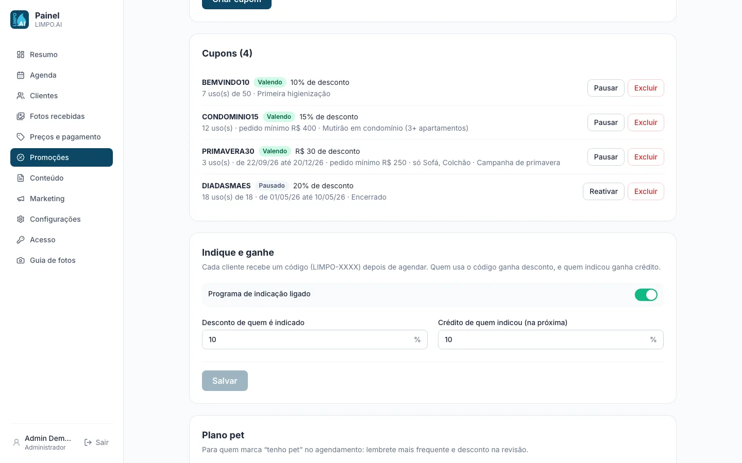Click the LIMPO.AI logo
The width and height of the screenshot is (742, 463).
coord(20,20)
